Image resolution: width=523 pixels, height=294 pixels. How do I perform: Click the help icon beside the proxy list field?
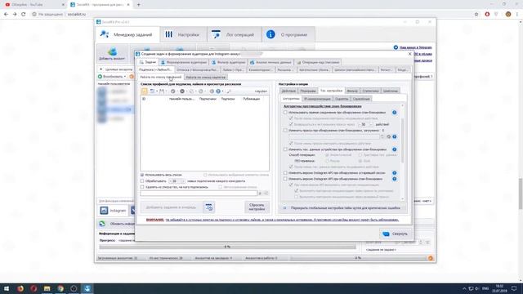click(394, 136)
